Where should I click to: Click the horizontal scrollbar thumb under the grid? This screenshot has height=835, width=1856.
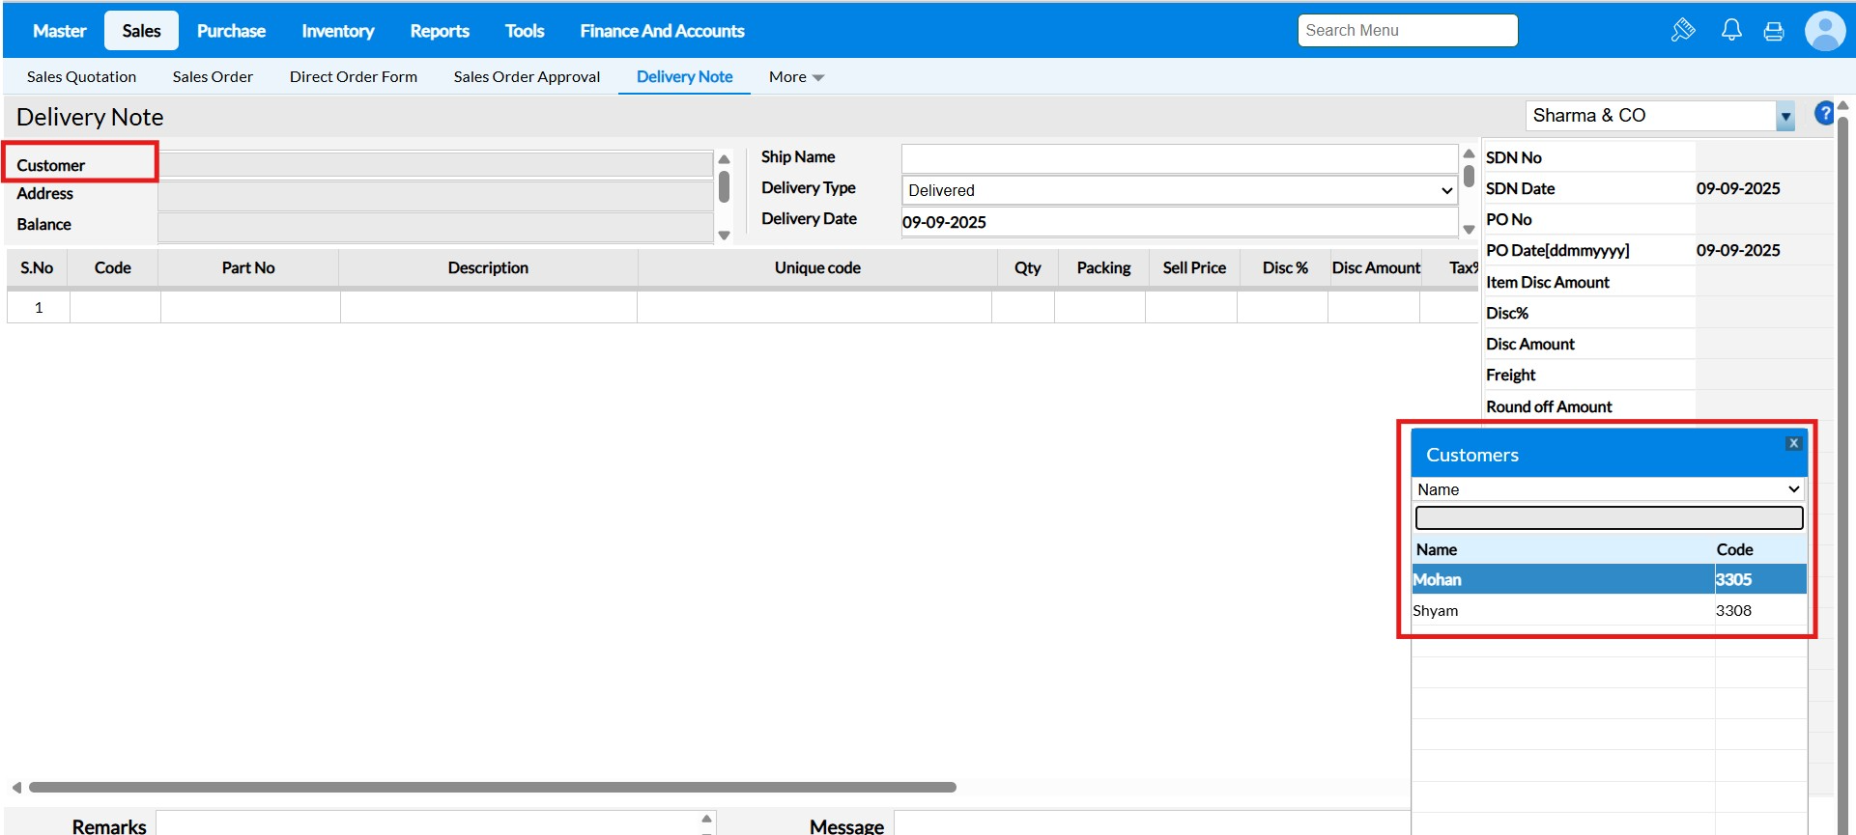click(492, 788)
